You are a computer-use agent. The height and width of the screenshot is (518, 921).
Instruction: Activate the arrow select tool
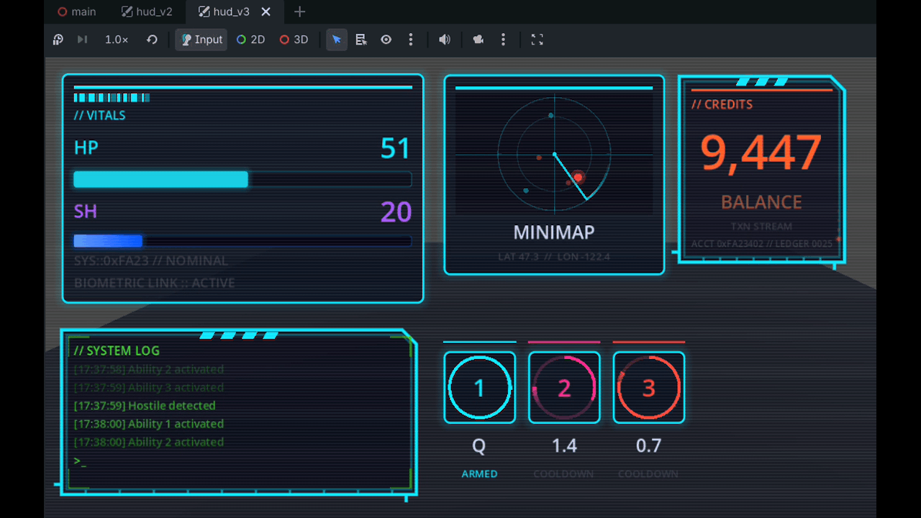pos(337,40)
